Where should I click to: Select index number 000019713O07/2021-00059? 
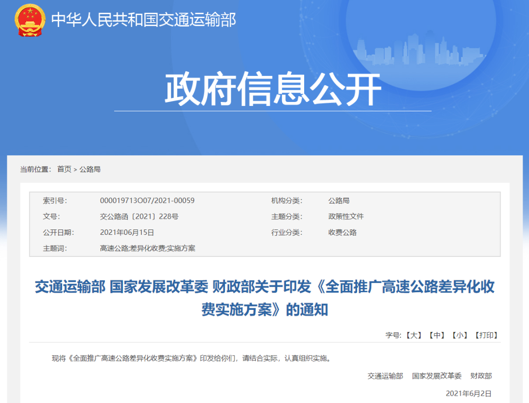pos(147,201)
